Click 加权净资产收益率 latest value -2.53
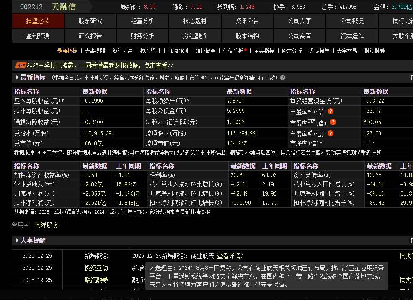The height and width of the screenshot is (300, 413). click(x=90, y=175)
